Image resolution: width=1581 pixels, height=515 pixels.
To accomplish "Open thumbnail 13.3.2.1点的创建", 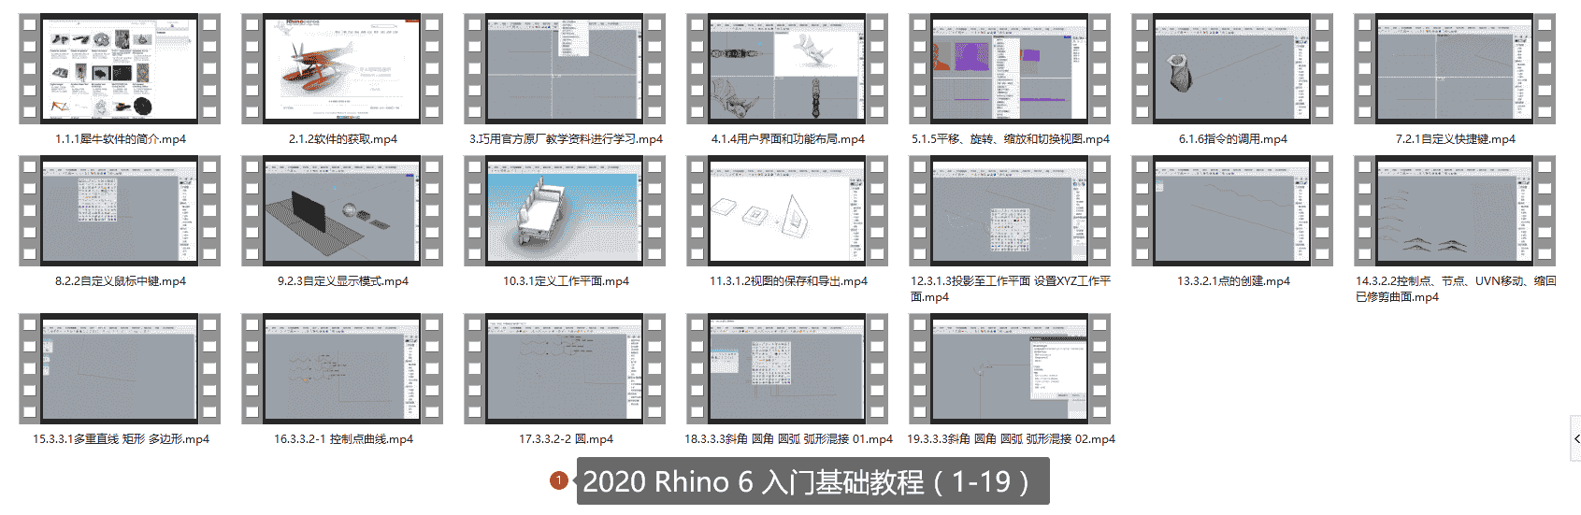I will (x=1232, y=211).
